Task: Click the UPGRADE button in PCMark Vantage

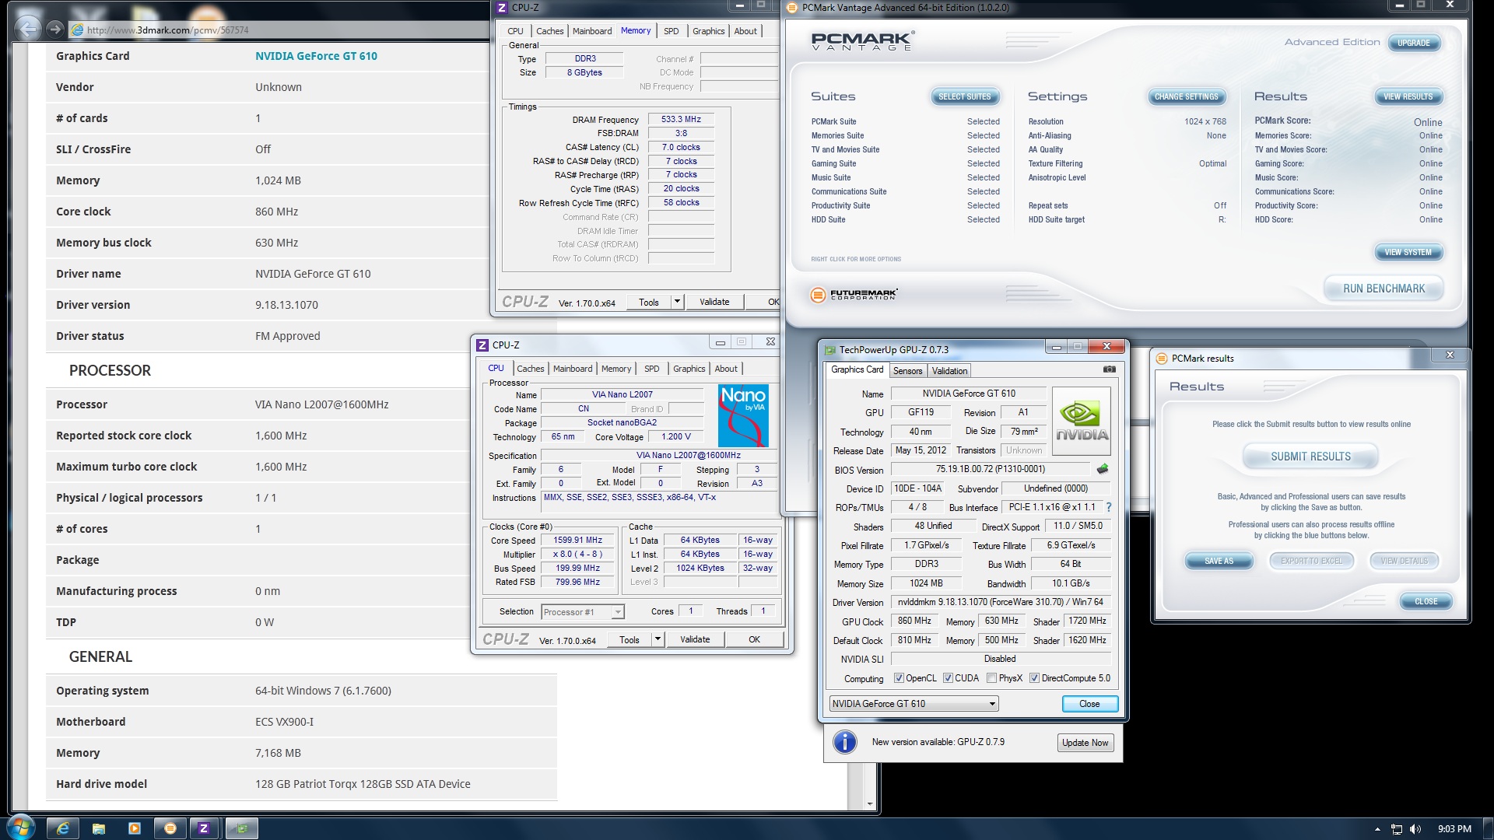Action: coord(1413,44)
